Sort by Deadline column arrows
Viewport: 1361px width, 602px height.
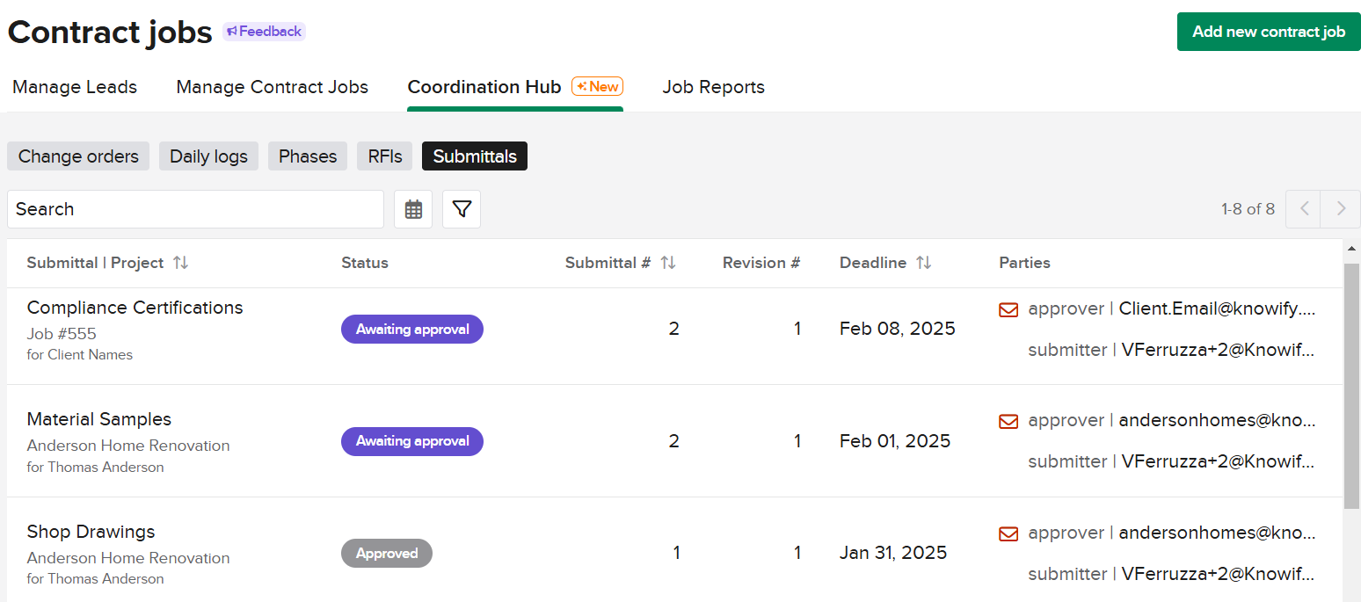point(923,263)
